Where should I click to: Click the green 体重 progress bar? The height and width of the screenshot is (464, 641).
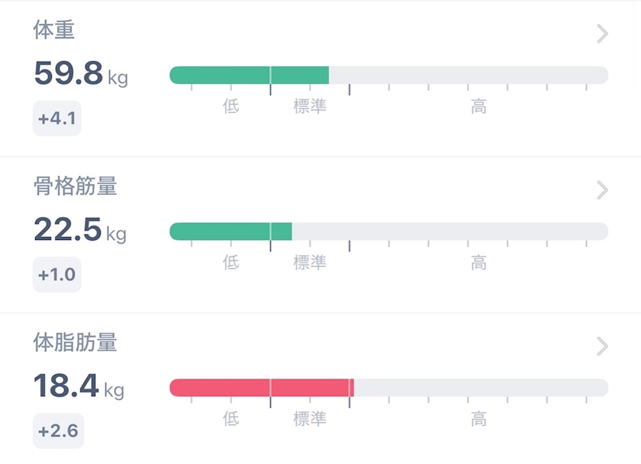pos(249,75)
